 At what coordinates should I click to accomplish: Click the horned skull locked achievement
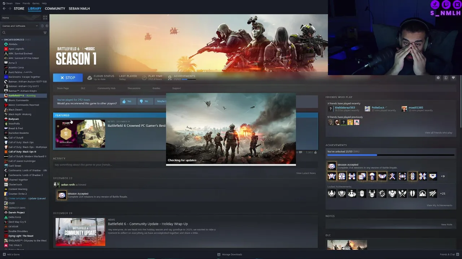pyautogui.click(x=372, y=194)
